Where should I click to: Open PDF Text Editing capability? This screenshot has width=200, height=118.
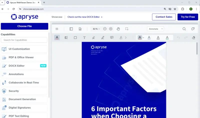point(24,116)
